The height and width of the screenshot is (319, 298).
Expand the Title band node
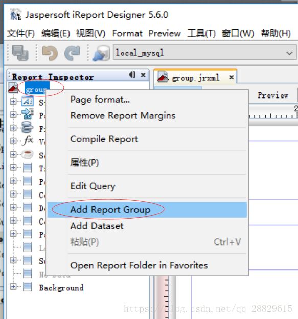(x=13, y=167)
